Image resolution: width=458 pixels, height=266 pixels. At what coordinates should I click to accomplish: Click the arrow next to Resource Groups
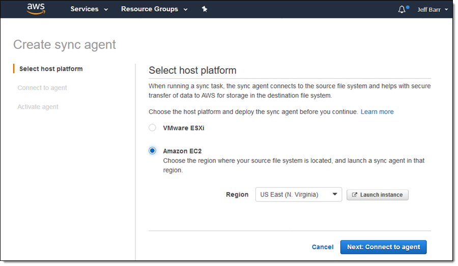pos(185,10)
